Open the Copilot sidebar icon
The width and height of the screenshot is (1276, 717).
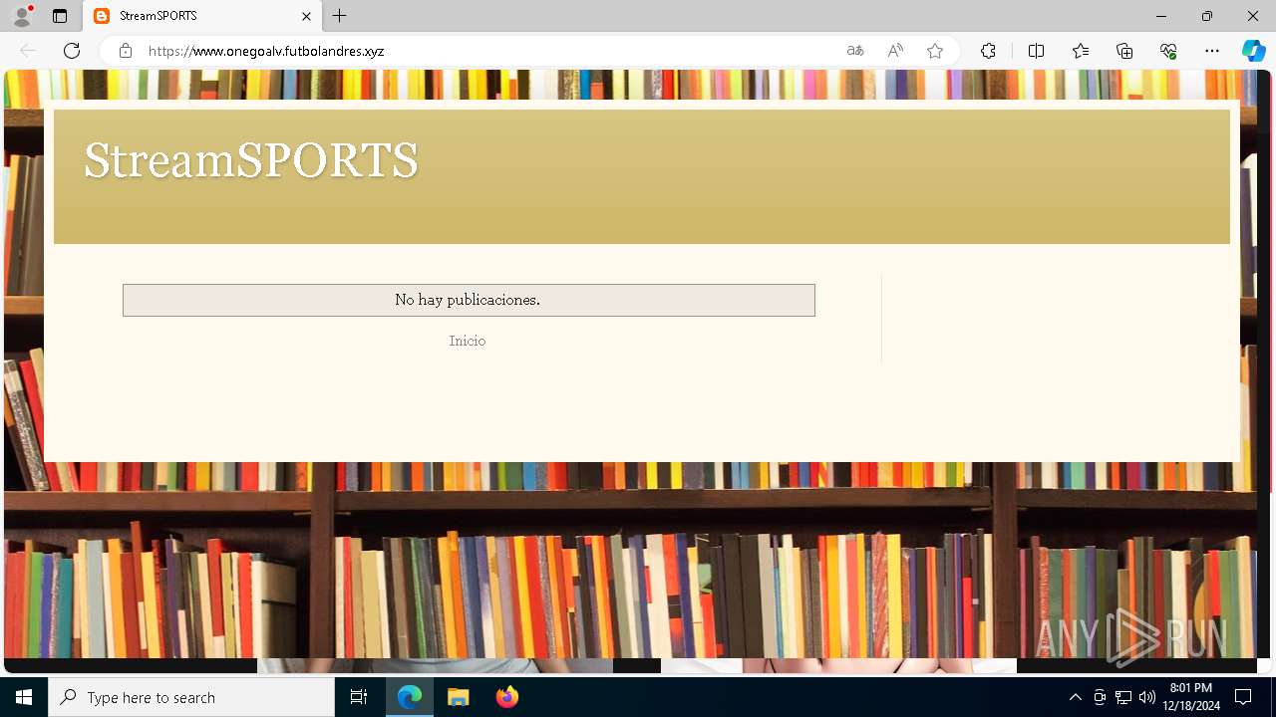point(1253,51)
